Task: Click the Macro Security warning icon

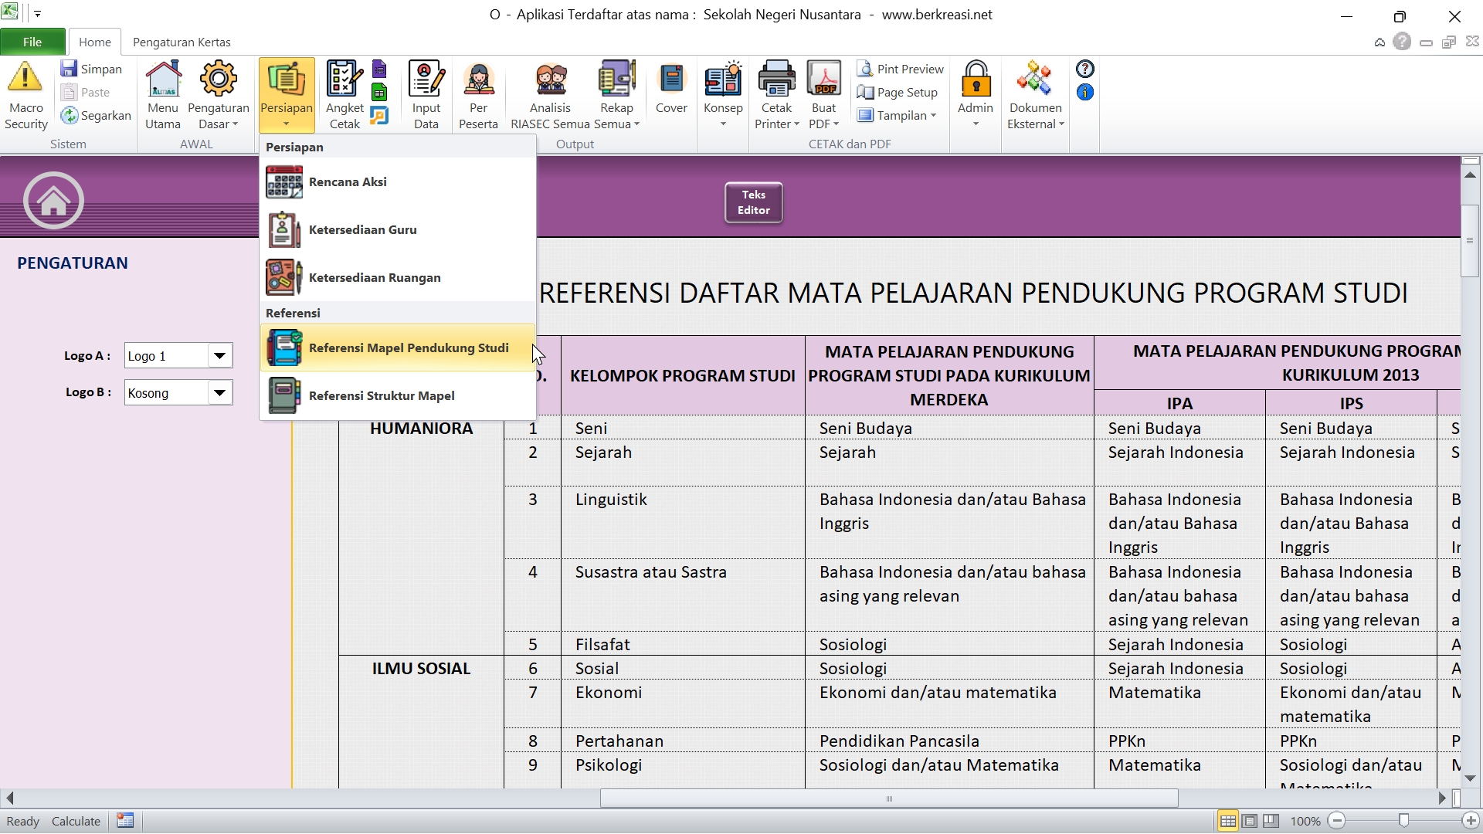Action: click(x=25, y=79)
